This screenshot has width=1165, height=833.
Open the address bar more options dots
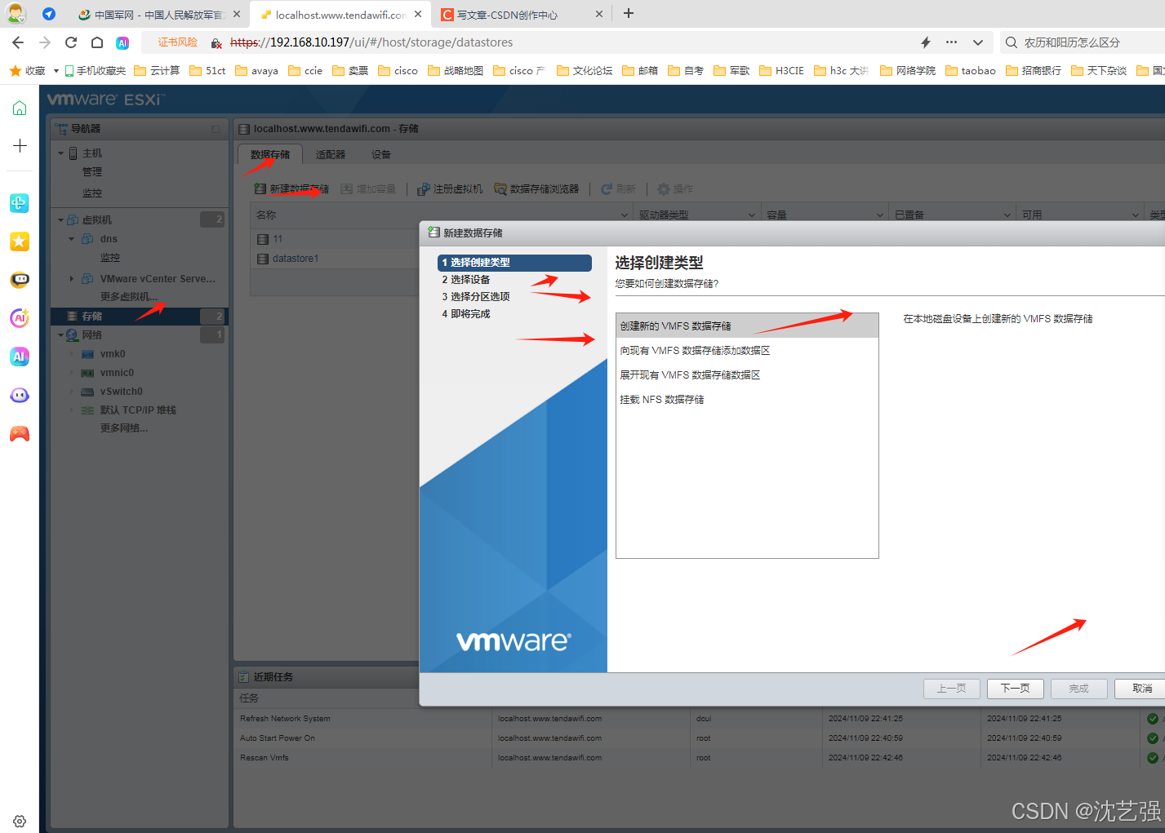point(952,42)
